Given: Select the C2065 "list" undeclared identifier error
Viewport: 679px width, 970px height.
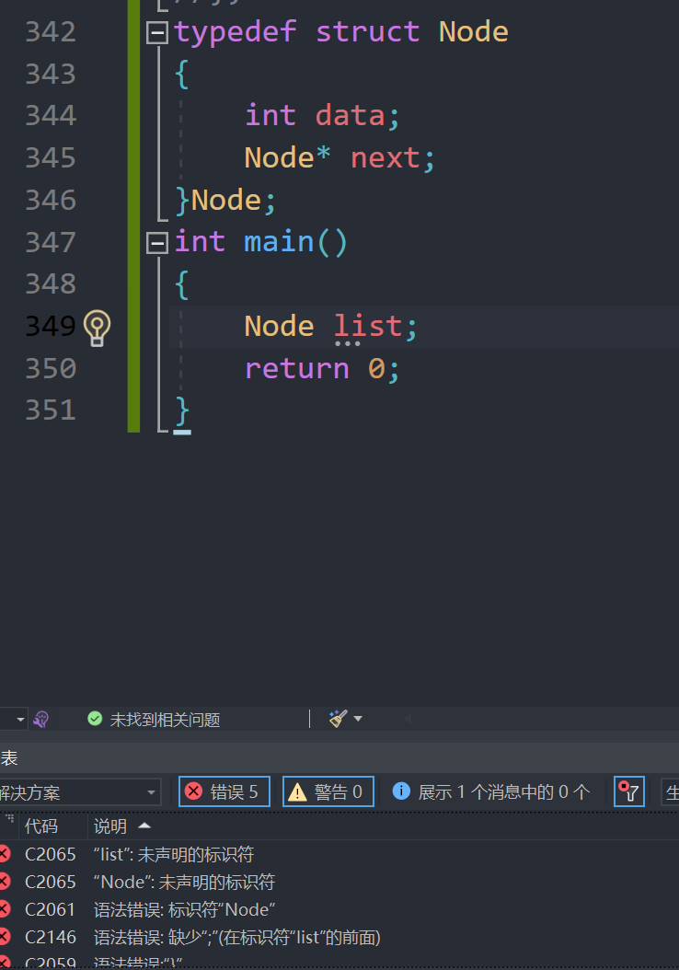Looking at the screenshot, I should tap(339, 854).
